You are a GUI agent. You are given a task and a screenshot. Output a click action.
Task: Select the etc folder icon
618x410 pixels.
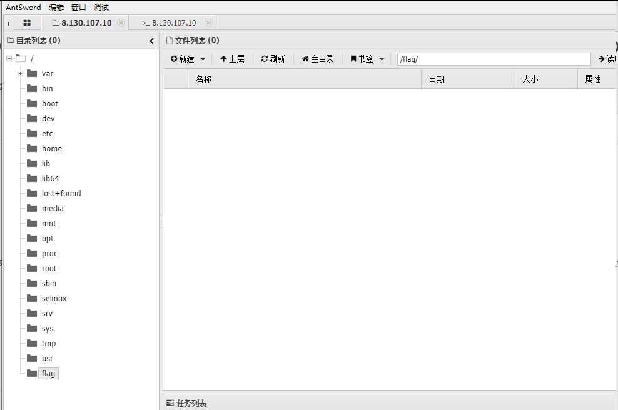coord(32,134)
